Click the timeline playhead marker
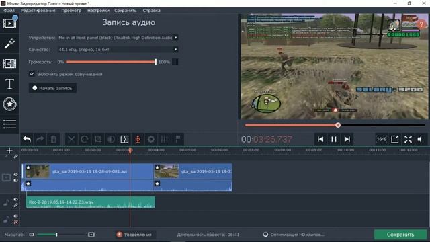430x242 pixels. pos(130,150)
